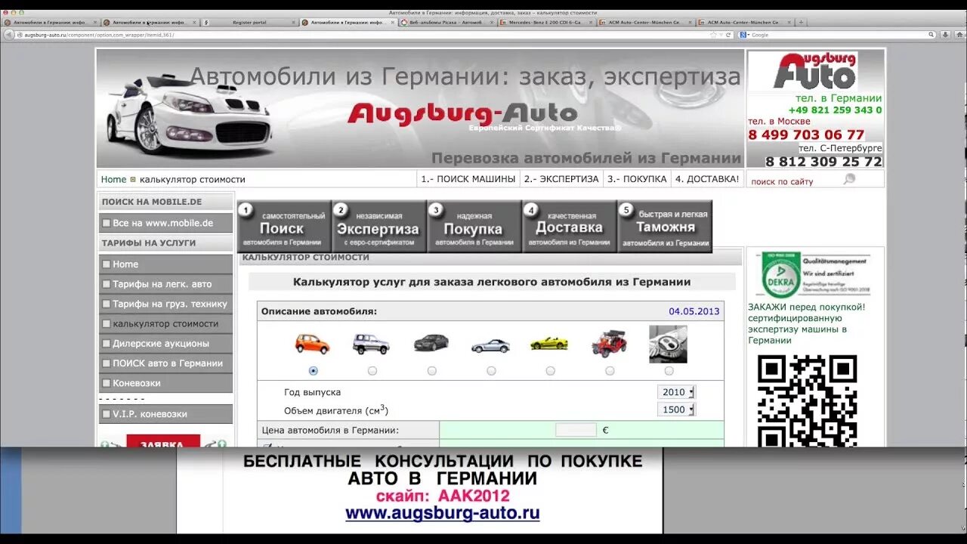This screenshot has height=544, width=967.
Task: Select the silver coupe car image
Action: coord(490,345)
